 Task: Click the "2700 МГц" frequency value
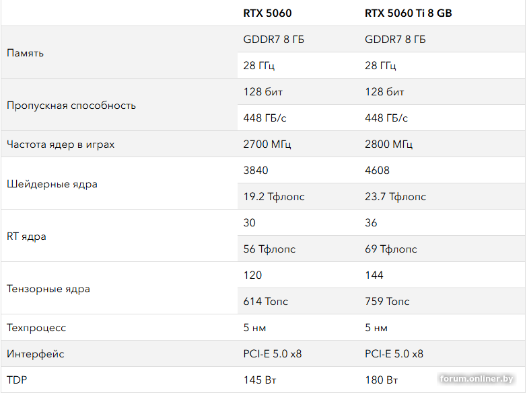coord(267,144)
